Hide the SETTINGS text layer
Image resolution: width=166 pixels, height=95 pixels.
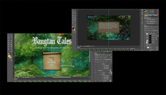(95, 81)
